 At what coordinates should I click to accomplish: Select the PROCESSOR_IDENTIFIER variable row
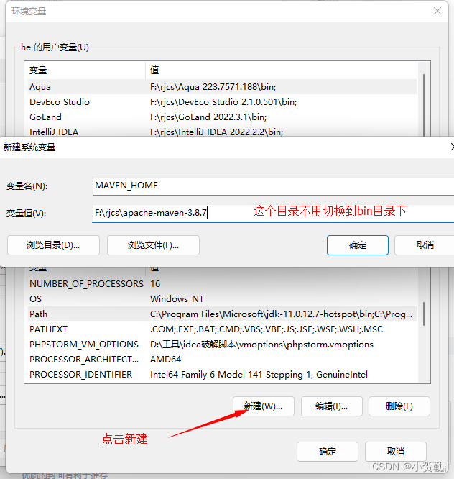pyautogui.click(x=223, y=375)
